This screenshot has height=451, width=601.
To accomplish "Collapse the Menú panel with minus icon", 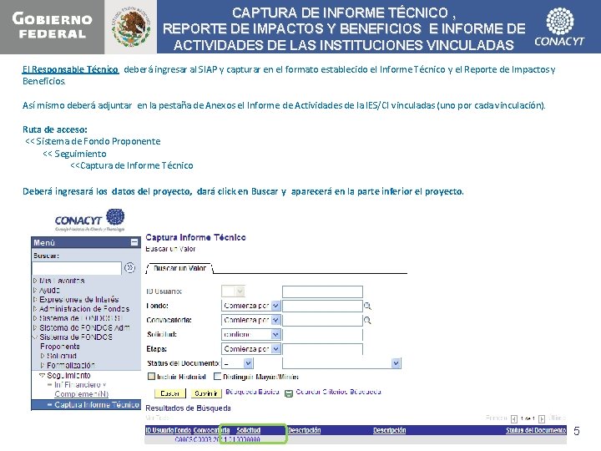I will coord(134,242).
